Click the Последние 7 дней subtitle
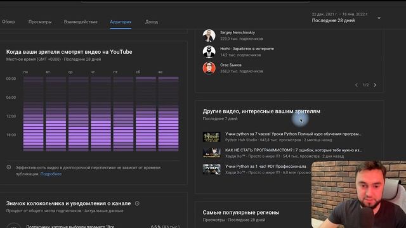 point(220,118)
